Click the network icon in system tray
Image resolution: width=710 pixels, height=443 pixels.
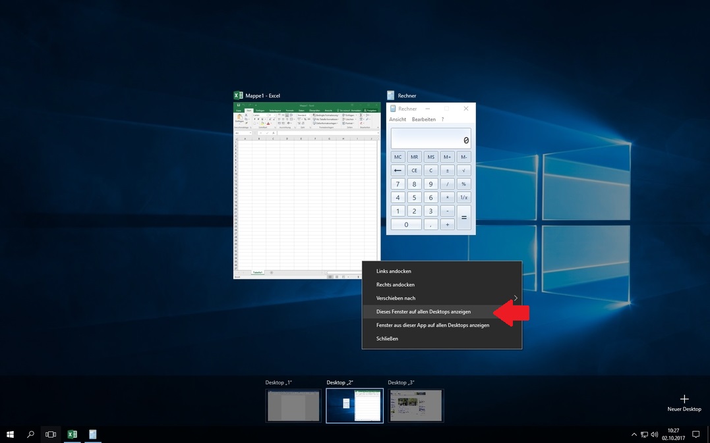pos(644,434)
